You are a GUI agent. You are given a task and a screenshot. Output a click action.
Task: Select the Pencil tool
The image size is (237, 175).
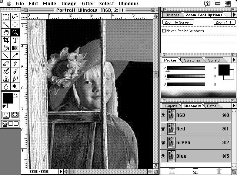(x=15, y=64)
